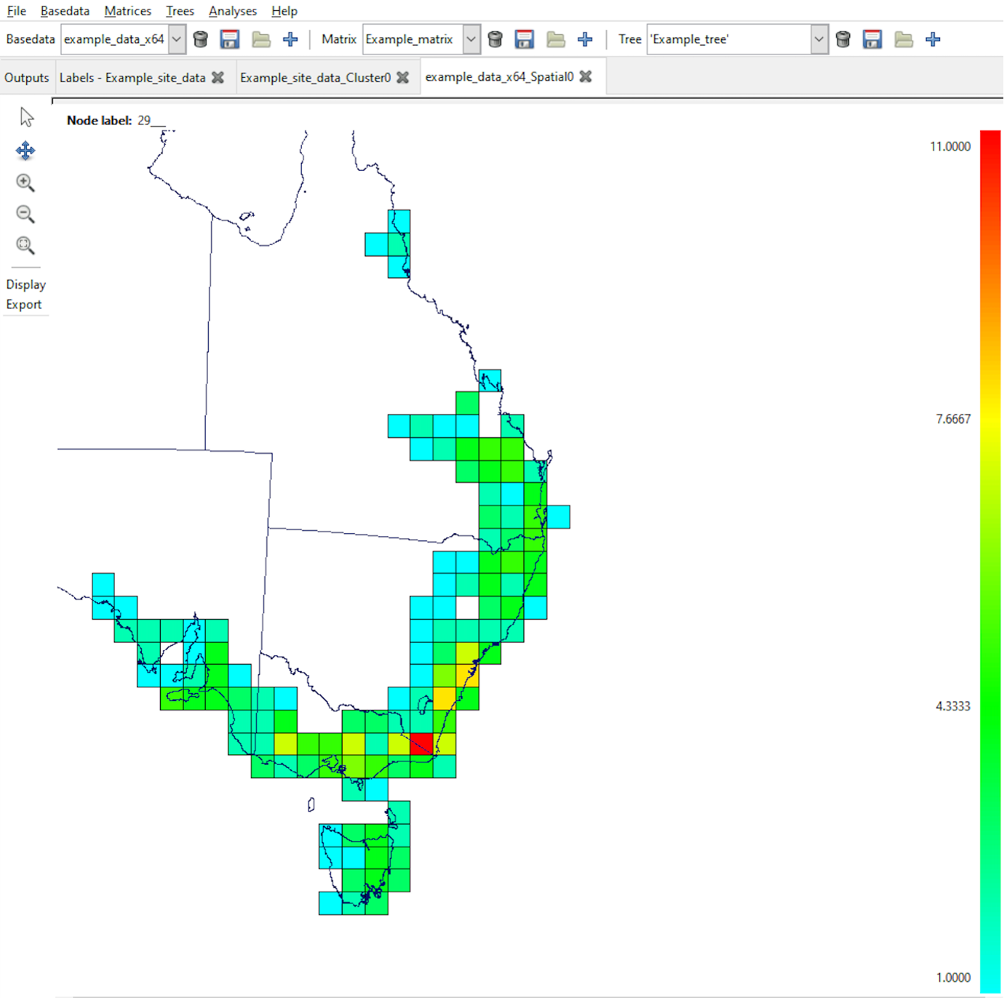This screenshot has width=1007, height=1000.
Task: Expand the Matrix combo box
Action: click(x=471, y=39)
